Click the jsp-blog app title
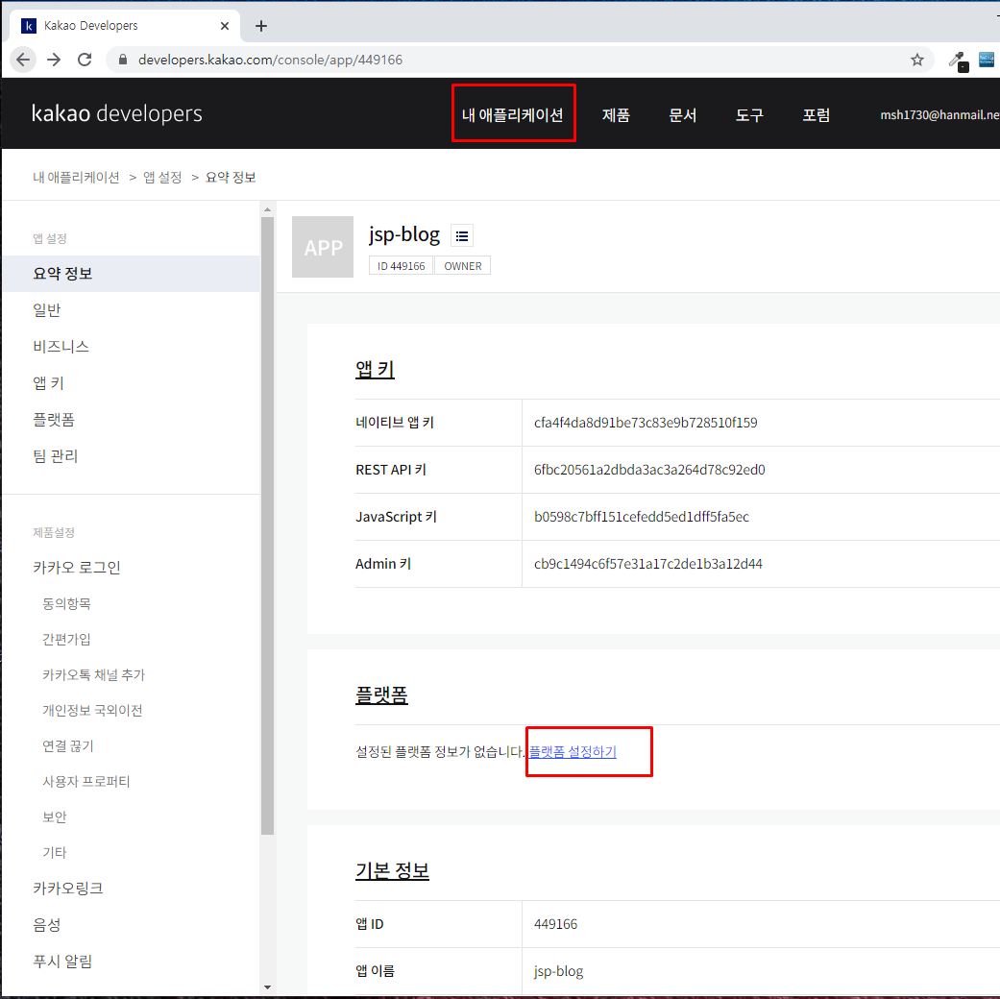Viewport: 1000px width, 999px height. click(404, 234)
